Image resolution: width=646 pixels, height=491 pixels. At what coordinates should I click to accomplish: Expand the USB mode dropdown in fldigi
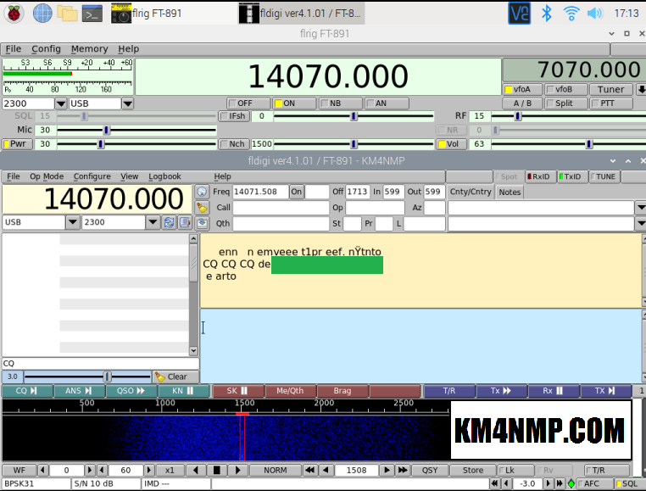click(73, 222)
